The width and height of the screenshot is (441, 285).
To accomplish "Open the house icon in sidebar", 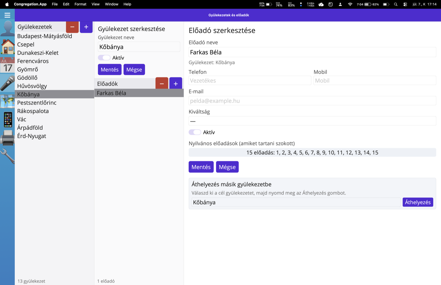I will [x=7, y=47].
